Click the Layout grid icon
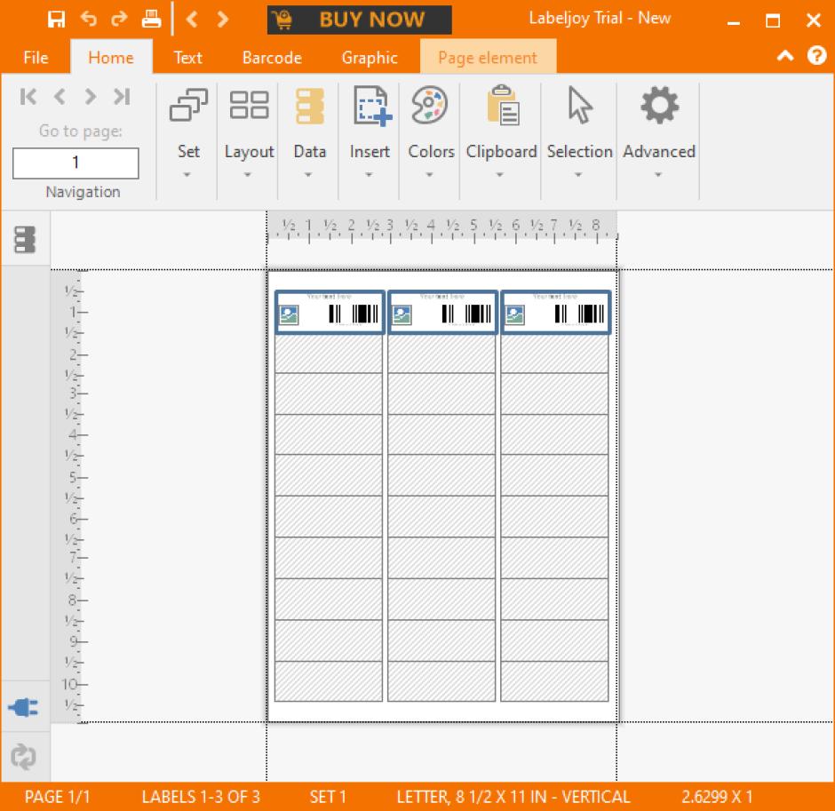Image resolution: width=835 pixels, height=811 pixels. tap(249, 104)
